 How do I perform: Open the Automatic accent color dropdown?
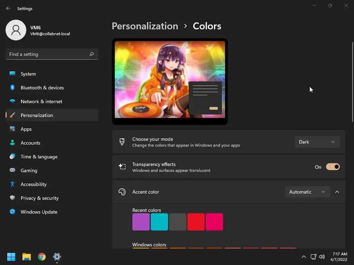pyautogui.click(x=307, y=192)
